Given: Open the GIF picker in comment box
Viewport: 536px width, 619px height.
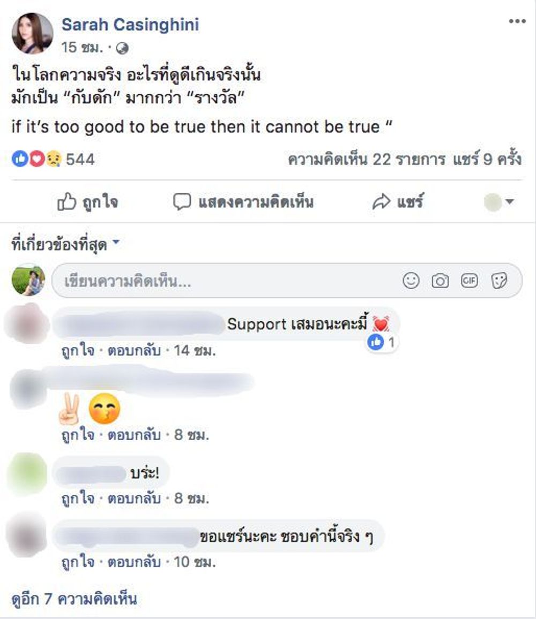Looking at the screenshot, I should [469, 281].
